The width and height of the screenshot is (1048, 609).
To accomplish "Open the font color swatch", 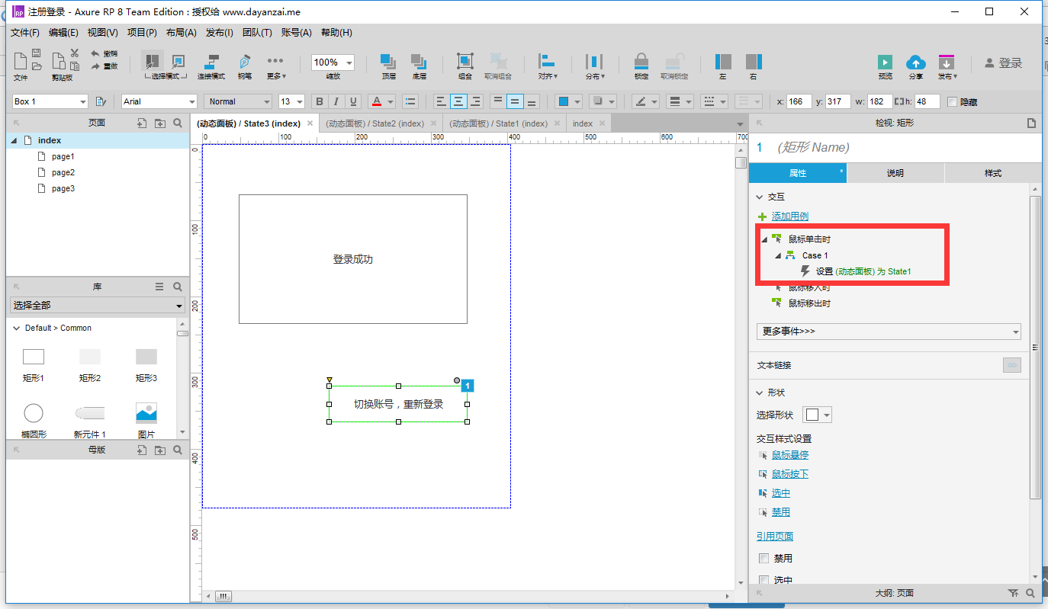I will point(377,101).
